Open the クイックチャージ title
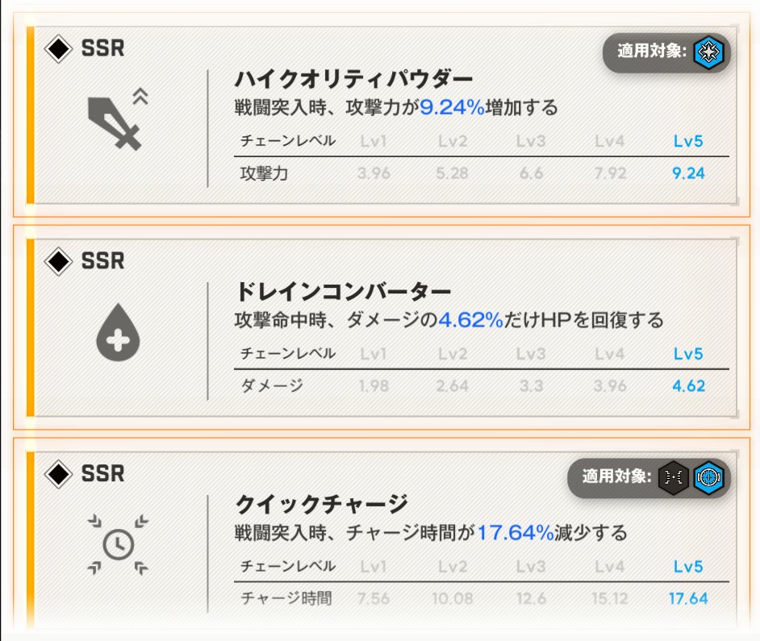The height and width of the screenshot is (641, 760). pyautogui.click(x=321, y=505)
